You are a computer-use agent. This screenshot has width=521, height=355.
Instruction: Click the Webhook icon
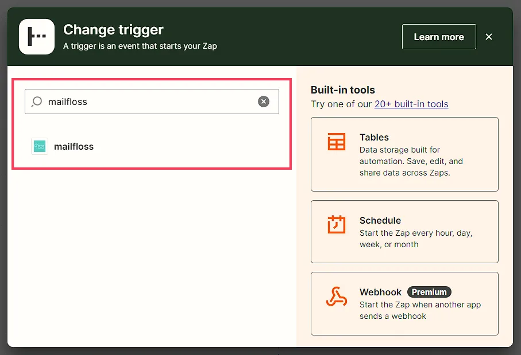tap(337, 297)
